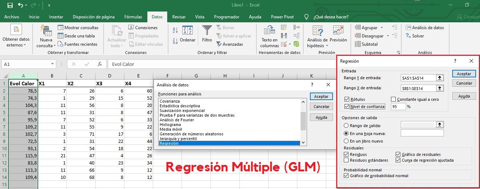Toggle Nivel de confianza checkbox
480x189 pixels.
click(x=347, y=107)
